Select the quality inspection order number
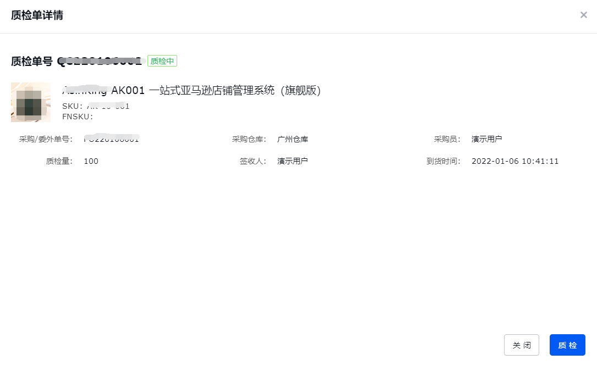 click(x=102, y=61)
